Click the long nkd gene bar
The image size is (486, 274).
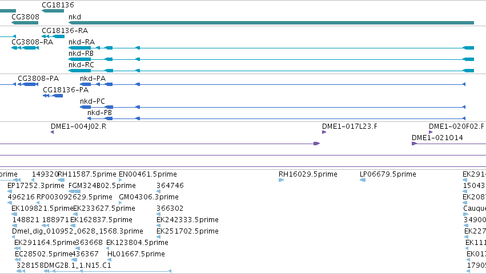coord(271,23)
